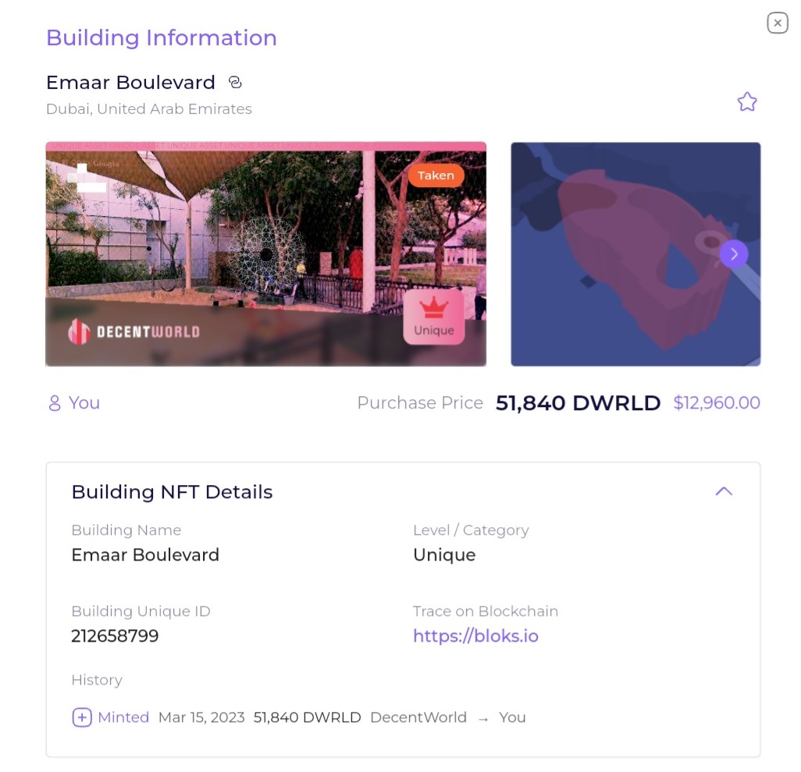The image size is (801, 772).
Task: Click the 'Minted' history label
Action: click(x=123, y=717)
